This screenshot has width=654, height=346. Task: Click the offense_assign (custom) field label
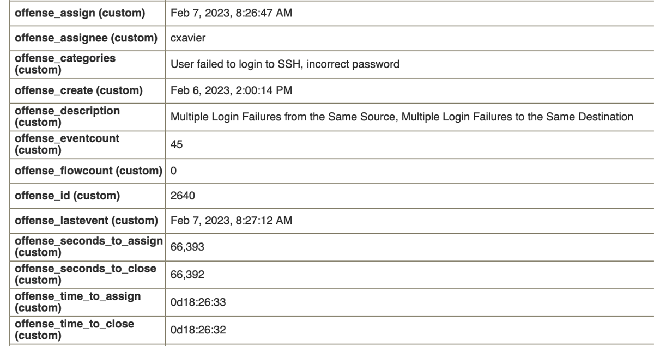pyautogui.click(x=80, y=13)
